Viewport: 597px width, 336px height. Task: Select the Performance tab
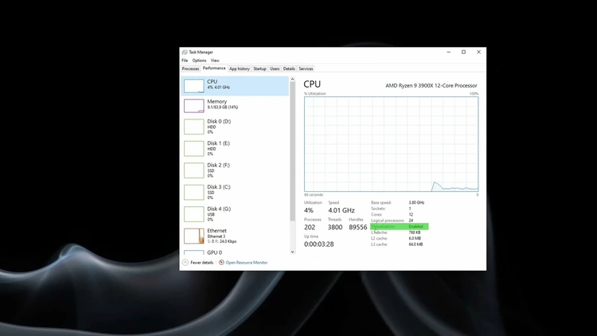[x=214, y=68]
